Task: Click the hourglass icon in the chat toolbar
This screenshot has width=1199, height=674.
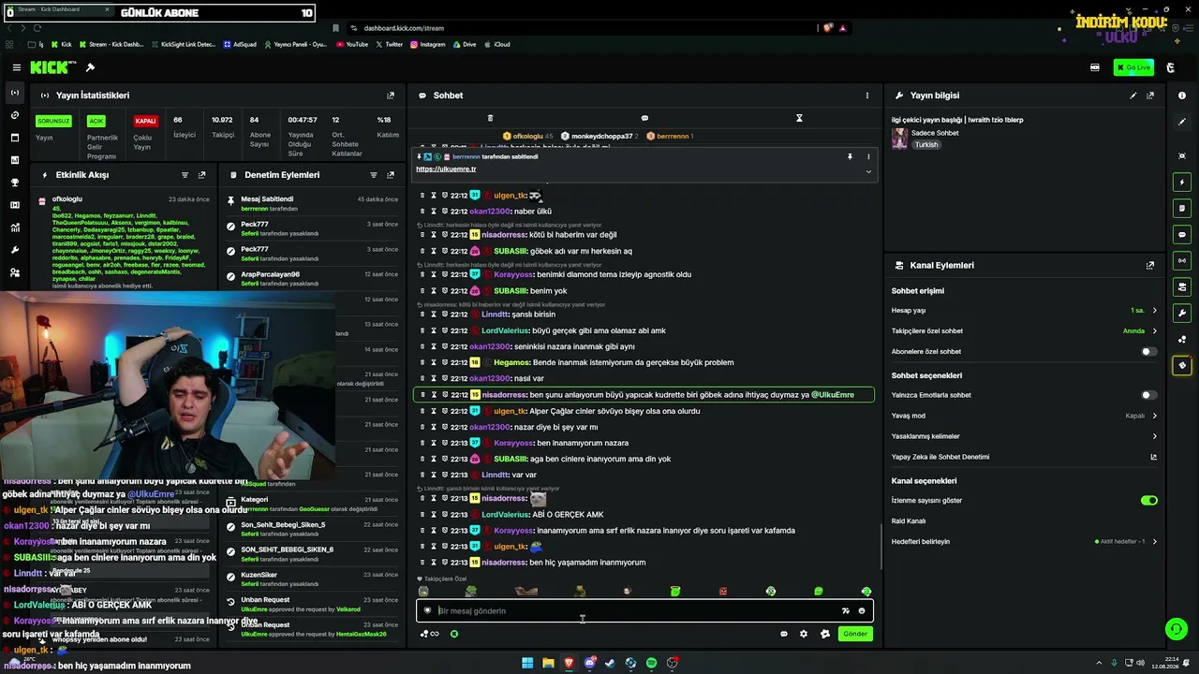Action: click(x=799, y=118)
